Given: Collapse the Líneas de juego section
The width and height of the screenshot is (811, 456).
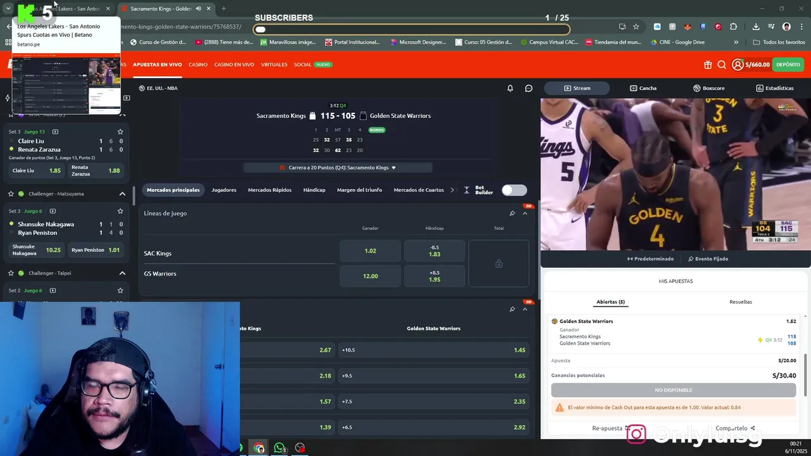Looking at the screenshot, I should click(525, 213).
